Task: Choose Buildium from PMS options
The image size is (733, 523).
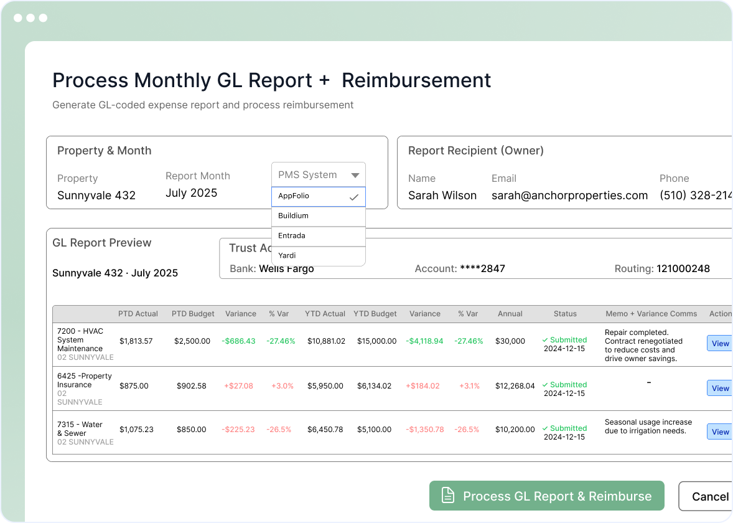Action: tap(319, 216)
